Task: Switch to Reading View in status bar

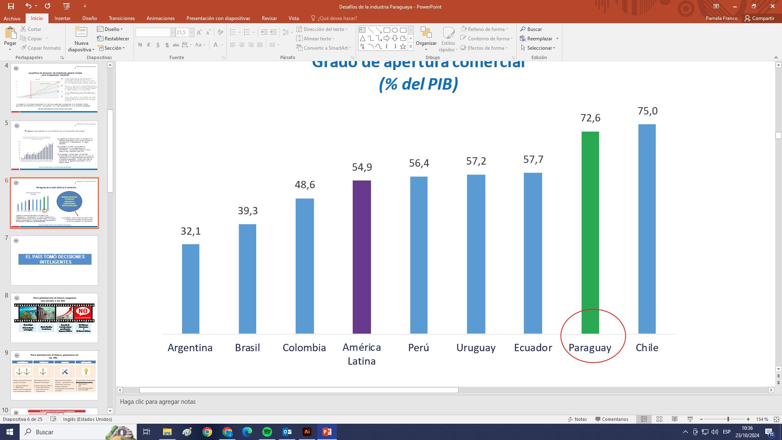Action: (x=674, y=419)
